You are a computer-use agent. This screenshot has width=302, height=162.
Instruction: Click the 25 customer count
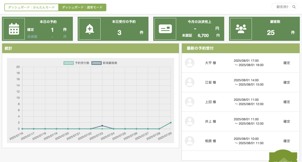[271, 32]
